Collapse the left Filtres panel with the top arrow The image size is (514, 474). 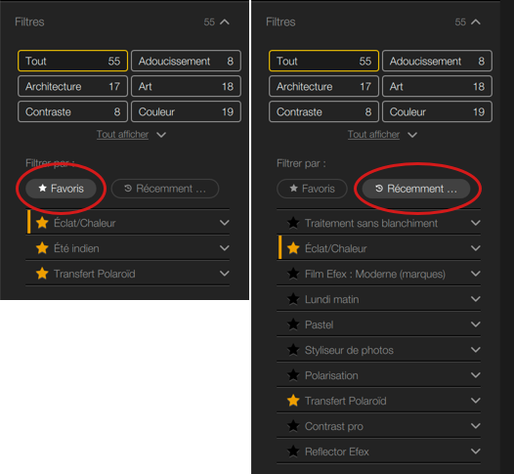[x=225, y=22]
